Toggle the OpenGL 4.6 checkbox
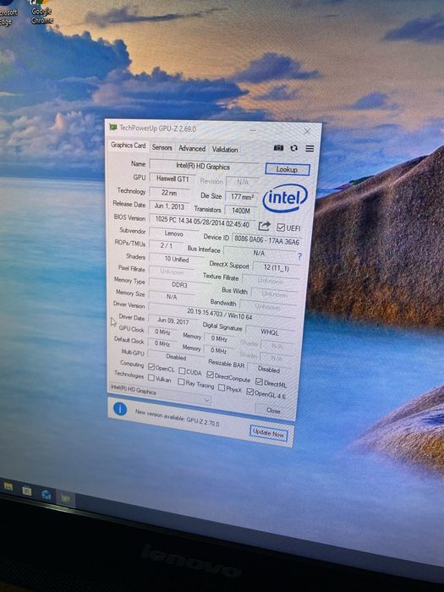This screenshot has width=444, height=592. pyautogui.click(x=249, y=392)
